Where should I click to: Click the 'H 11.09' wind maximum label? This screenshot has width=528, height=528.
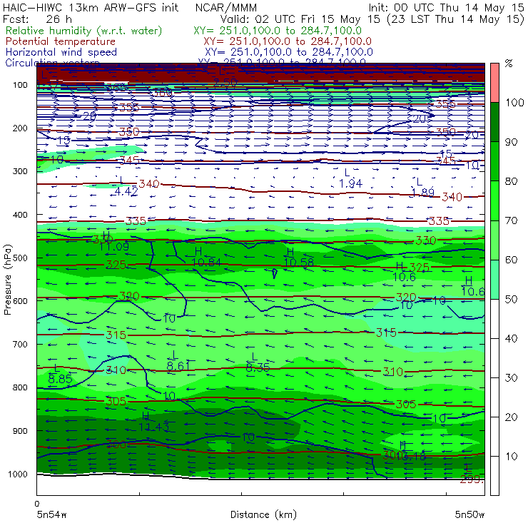[113, 240]
